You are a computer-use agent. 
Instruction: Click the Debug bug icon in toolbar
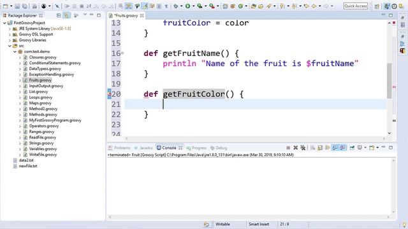[x=176, y=6]
